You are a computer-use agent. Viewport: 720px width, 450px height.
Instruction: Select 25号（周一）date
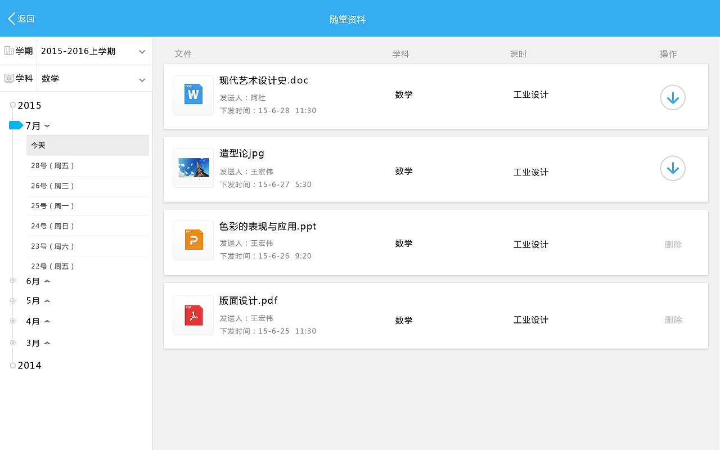click(88, 206)
